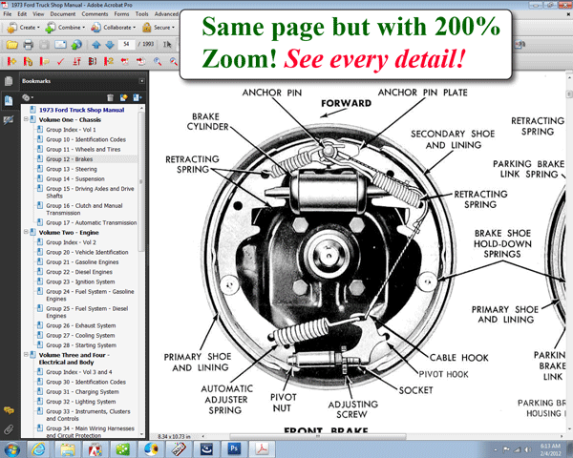Screen dimensions: 573x458
Task: Open the Collaborate dropdown
Action: pyautogui.click(x=113, y=28)
